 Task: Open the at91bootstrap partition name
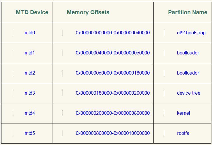pyautogui.click(x=191, y=33)
